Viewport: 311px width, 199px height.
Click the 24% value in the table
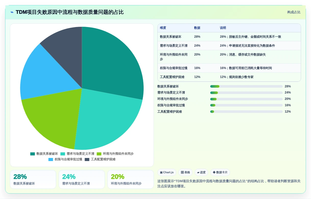tap(197, 46)
